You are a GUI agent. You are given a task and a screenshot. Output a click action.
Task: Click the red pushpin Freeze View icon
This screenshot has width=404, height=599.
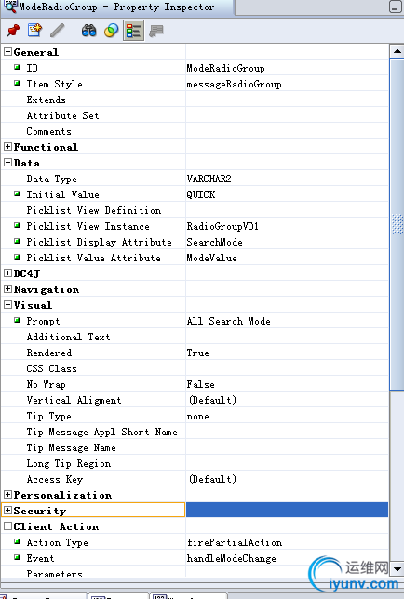(13, 31)
